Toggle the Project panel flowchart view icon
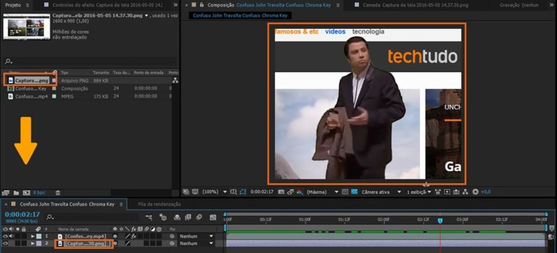The width and height of the screenshot is (557, 253). (x=175, y=81)
